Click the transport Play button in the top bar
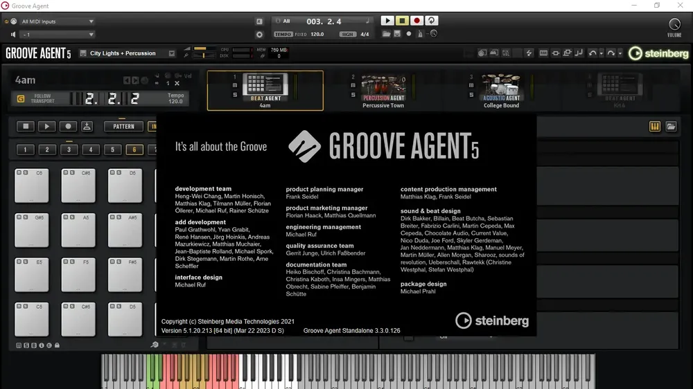Image resolution: width=693 pixels, height=389 pixels. [387, 21]
